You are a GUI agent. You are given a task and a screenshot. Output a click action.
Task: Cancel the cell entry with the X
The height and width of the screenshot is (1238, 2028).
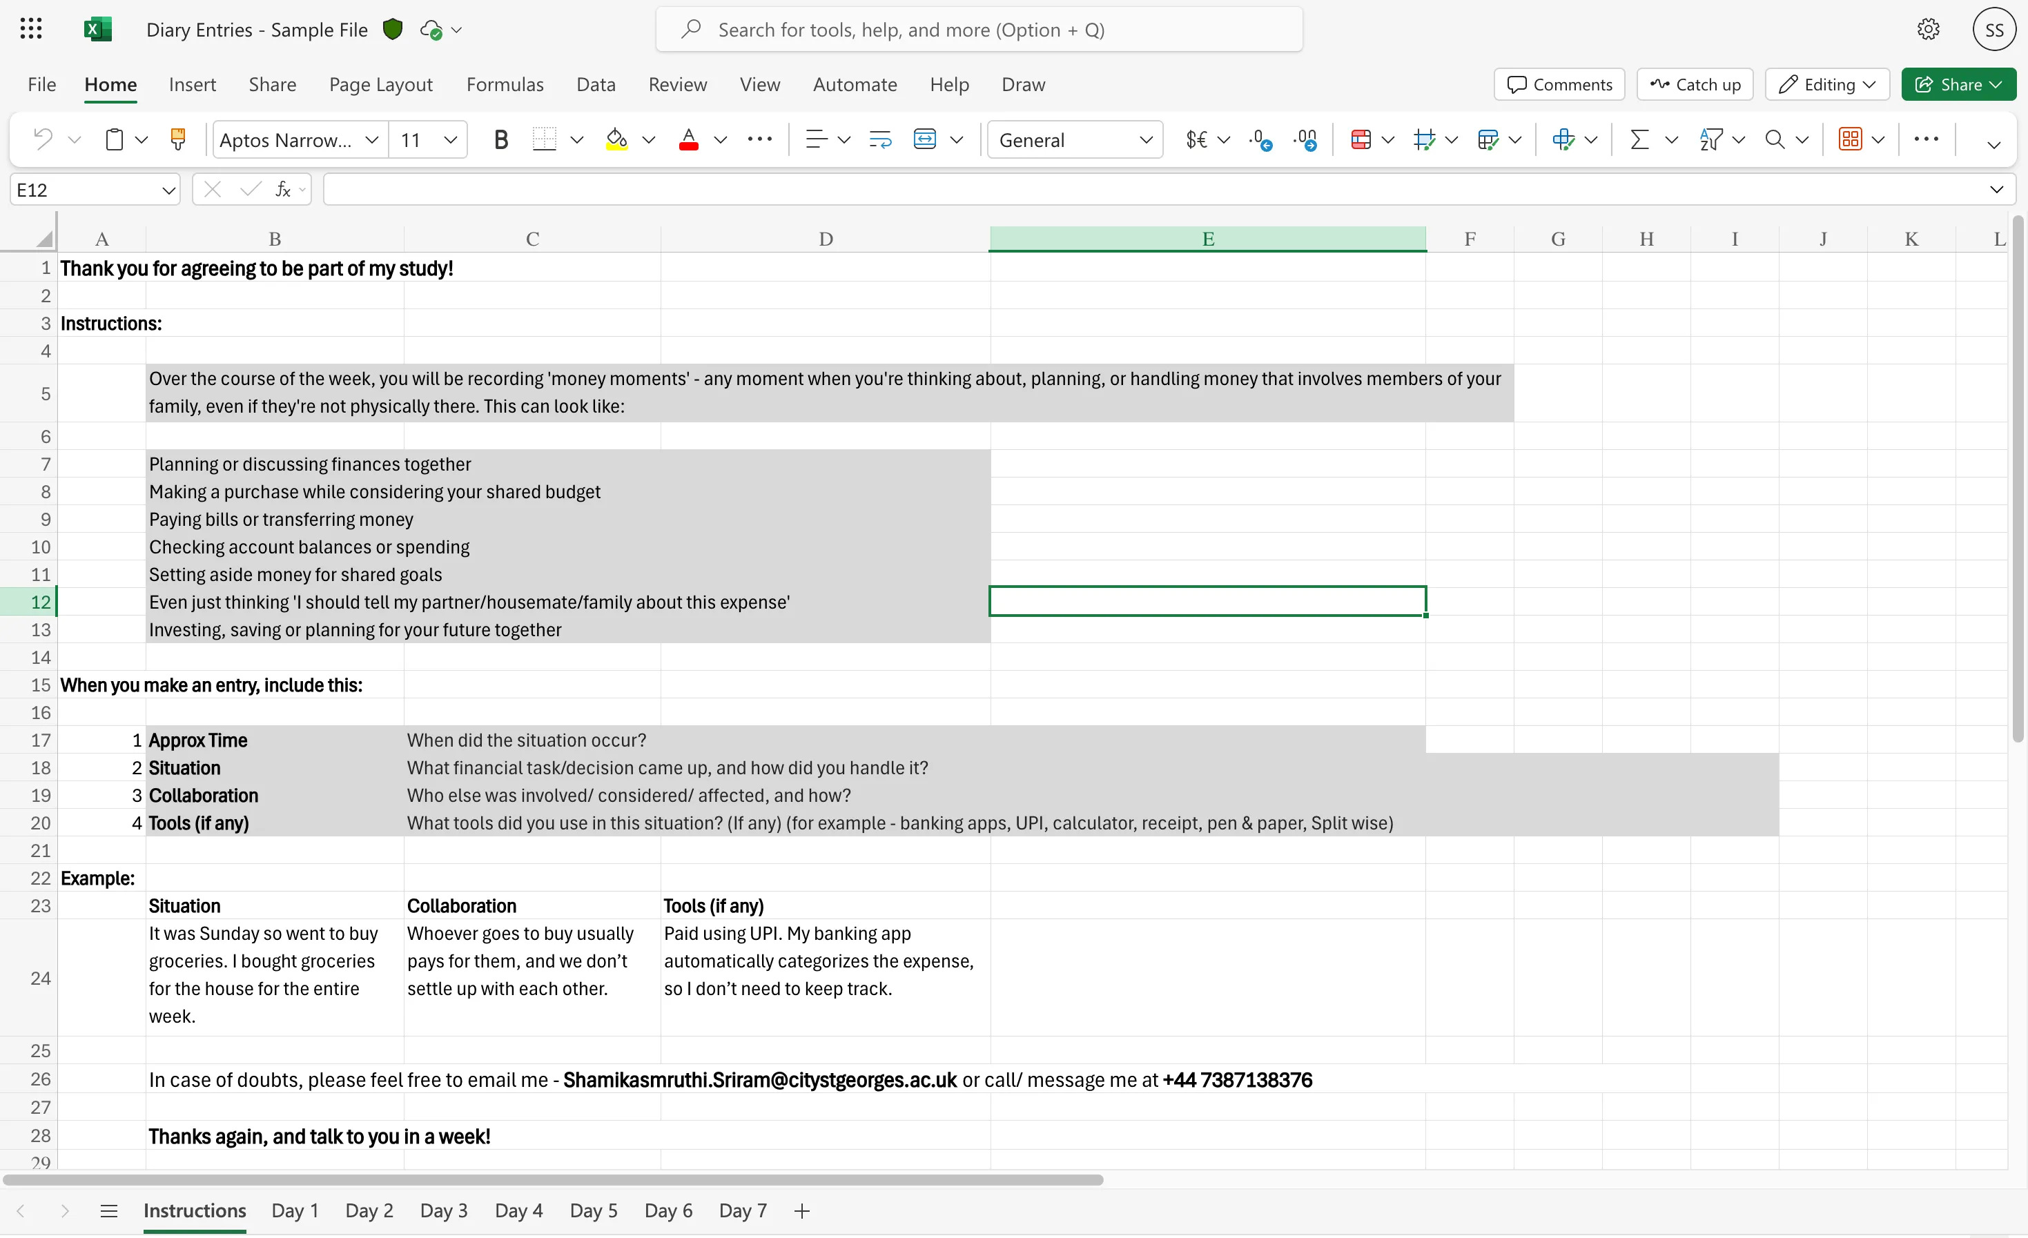(211, 189)
